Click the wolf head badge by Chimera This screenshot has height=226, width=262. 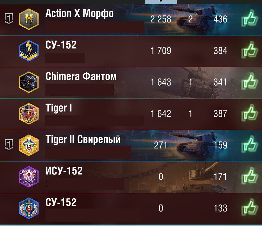coord(29,82)
